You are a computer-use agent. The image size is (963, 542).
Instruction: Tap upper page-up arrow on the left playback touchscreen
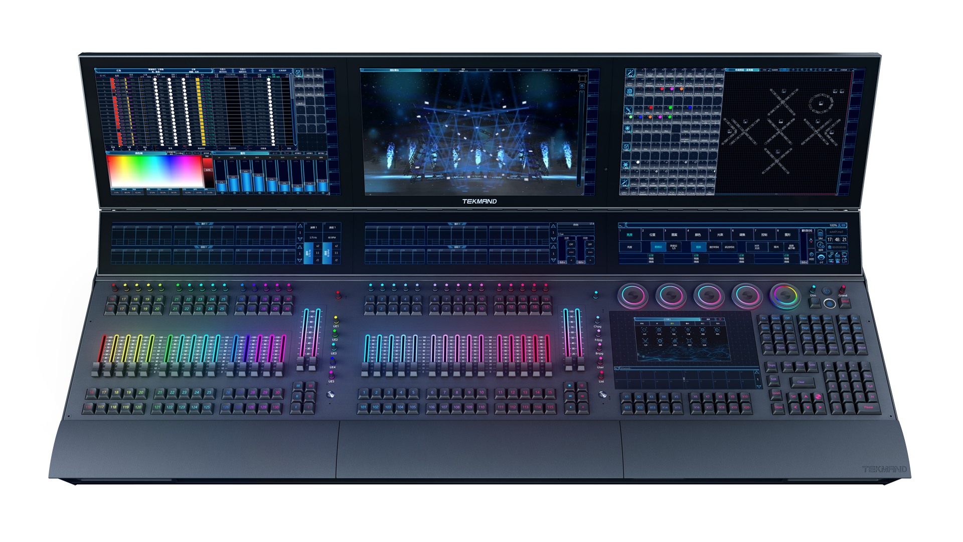[x=300, y=226]
